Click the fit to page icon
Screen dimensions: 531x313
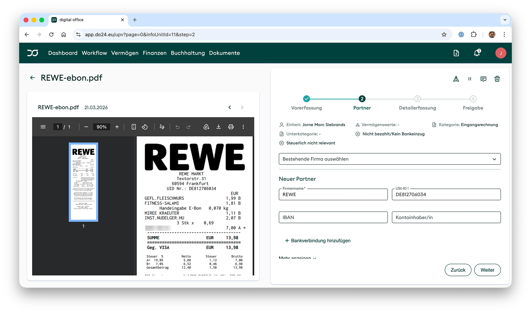coord(134,127)
